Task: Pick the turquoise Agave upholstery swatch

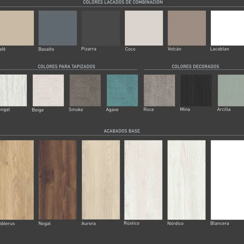Action: coord(122,90)
